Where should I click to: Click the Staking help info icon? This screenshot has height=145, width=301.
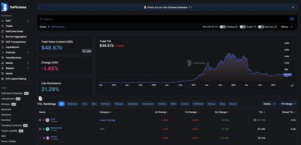click(x=236, y=27)
